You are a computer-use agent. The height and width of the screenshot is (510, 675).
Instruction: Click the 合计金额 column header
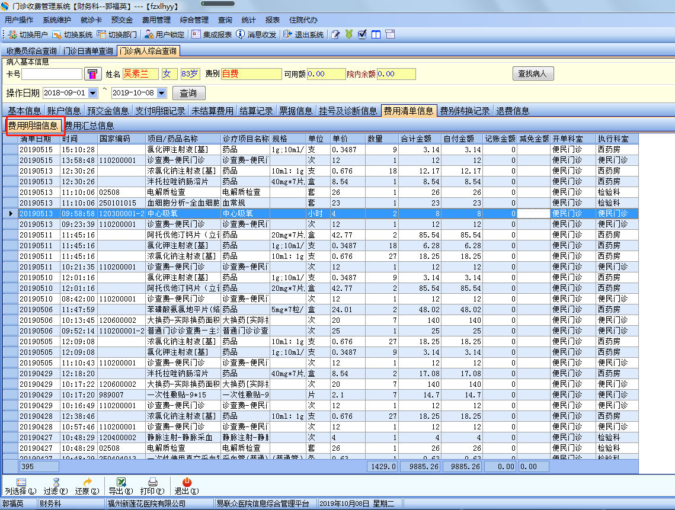[421, 139]
